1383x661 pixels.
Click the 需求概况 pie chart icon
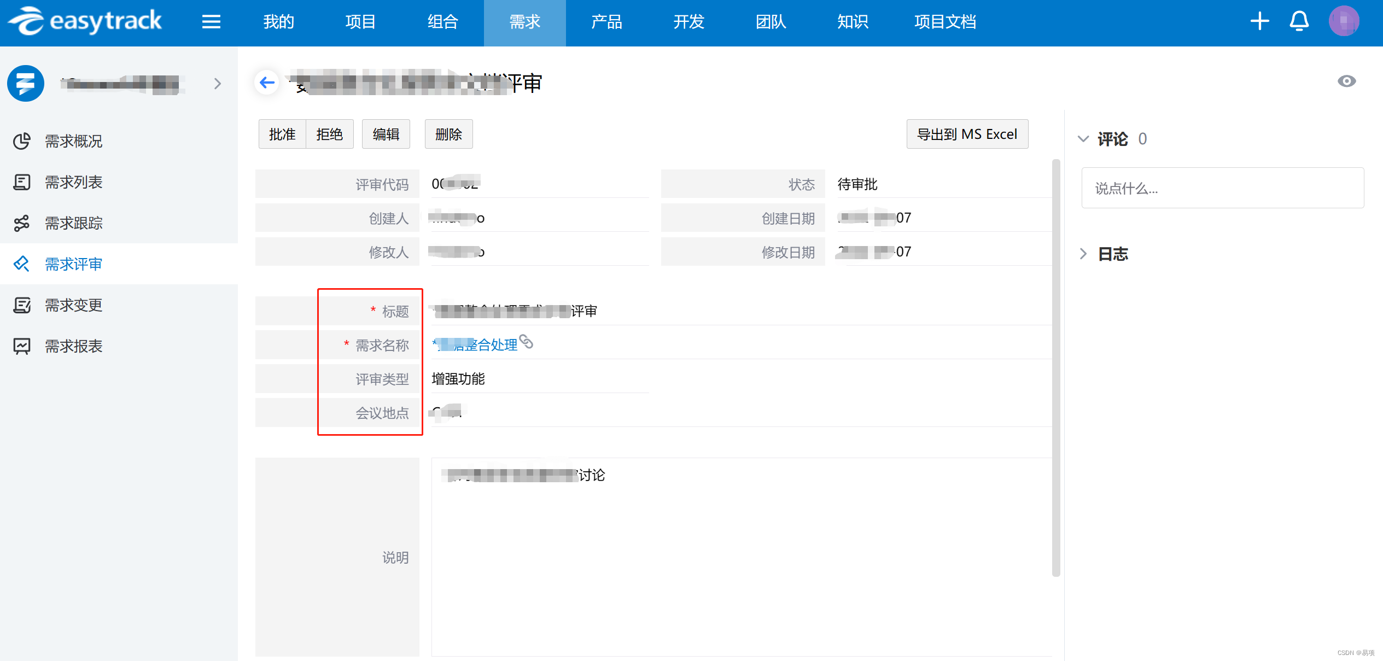(x=21, y=141)
